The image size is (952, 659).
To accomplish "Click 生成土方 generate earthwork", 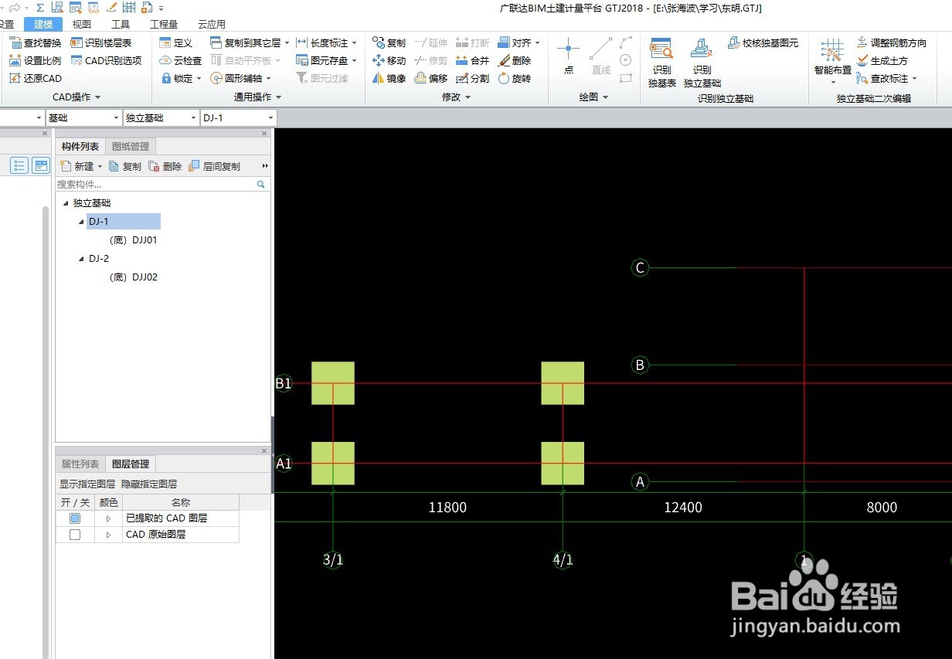I will tap(882, 60).
